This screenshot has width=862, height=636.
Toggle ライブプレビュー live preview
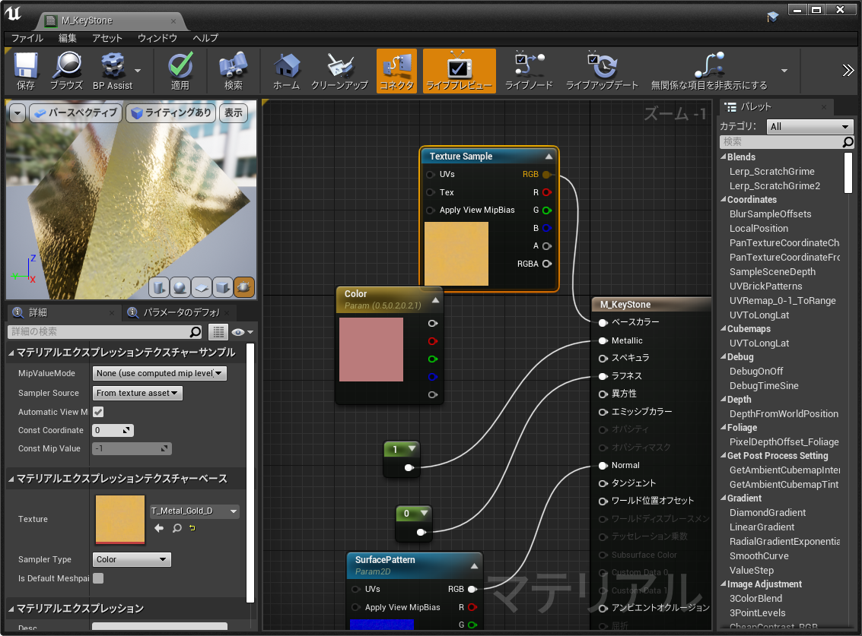(459, 71)
